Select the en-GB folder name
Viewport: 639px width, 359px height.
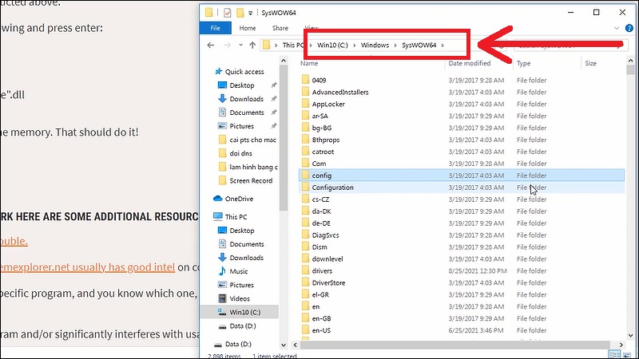[321, 318]
